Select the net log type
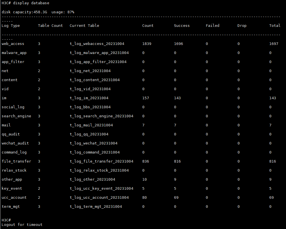This screenshot has height=229, width=286. (x=5, y=71)
